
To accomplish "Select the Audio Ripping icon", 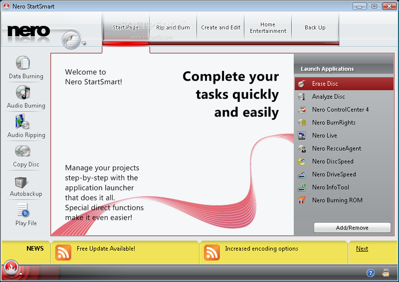I will (x=23, y=122).
